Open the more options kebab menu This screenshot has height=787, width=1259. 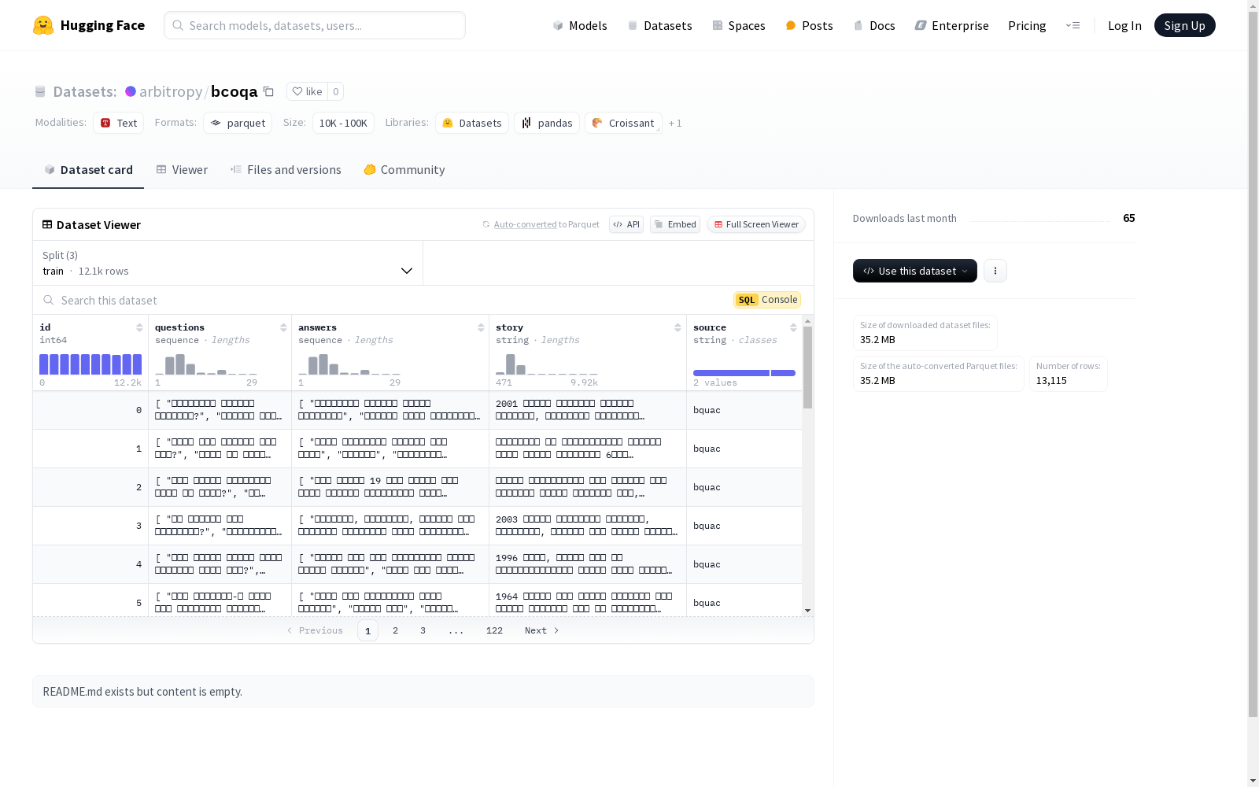pyautogui.click(x=995, y=271)
